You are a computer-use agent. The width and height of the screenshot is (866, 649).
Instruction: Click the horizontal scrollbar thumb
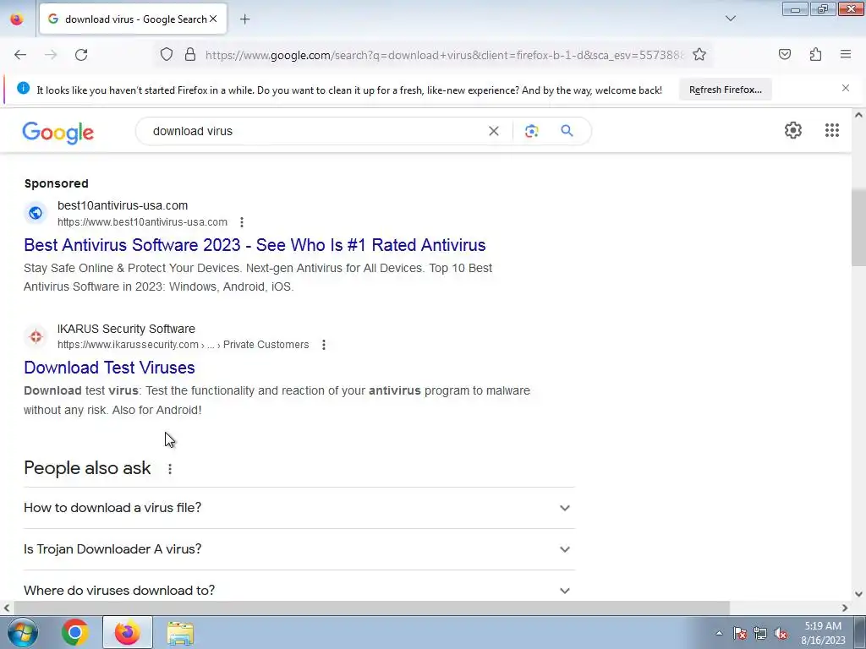370,608
